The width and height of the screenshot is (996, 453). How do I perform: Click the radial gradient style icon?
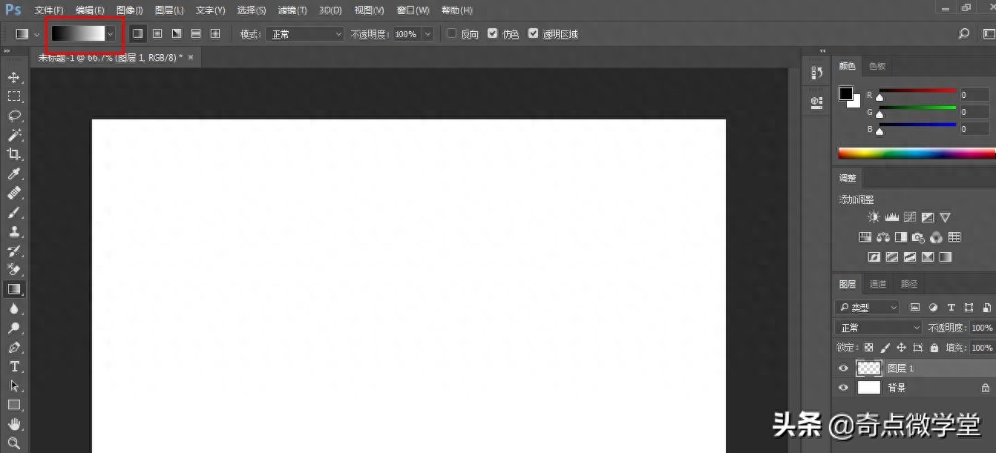pyautogui.click(x=157, y=34)
